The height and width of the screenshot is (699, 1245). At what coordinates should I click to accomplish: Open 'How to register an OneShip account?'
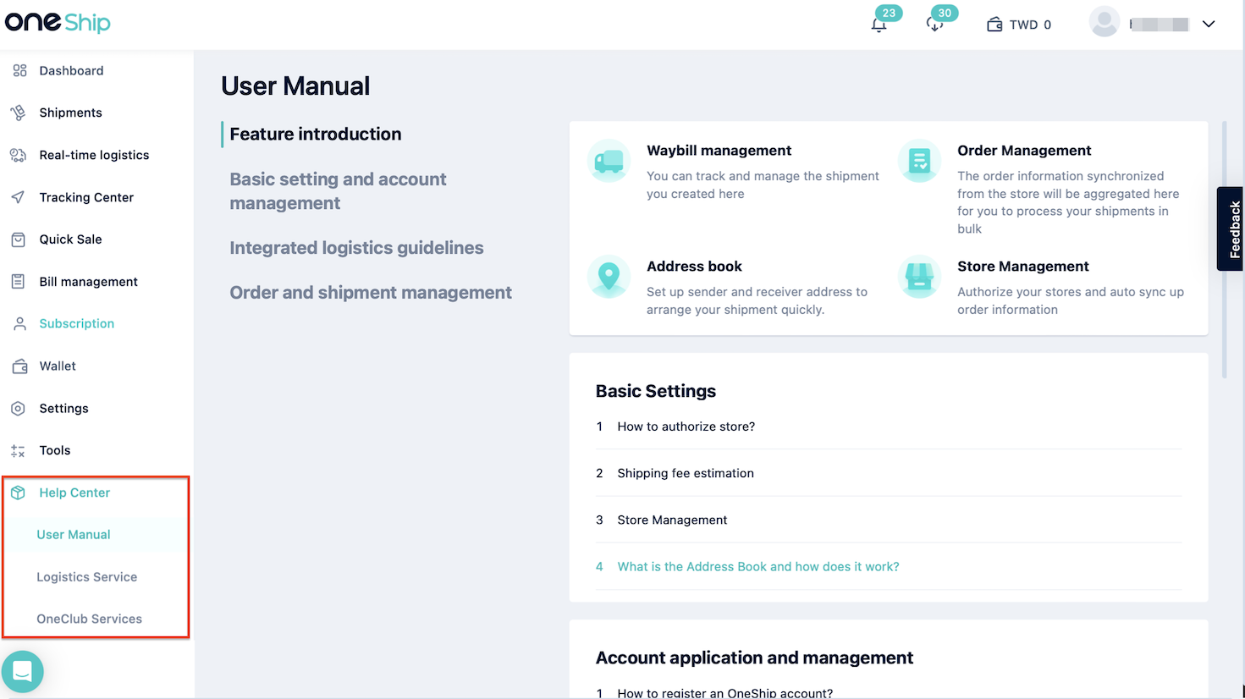coord(724,693)
